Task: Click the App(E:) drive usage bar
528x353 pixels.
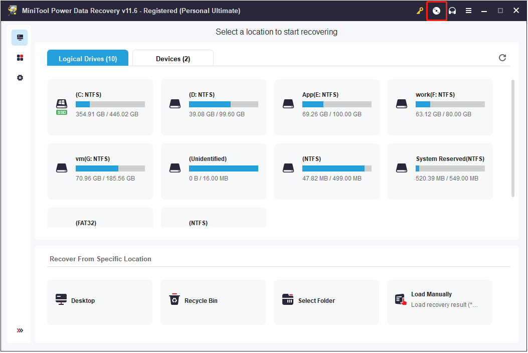Action: (x=337, y=104)
